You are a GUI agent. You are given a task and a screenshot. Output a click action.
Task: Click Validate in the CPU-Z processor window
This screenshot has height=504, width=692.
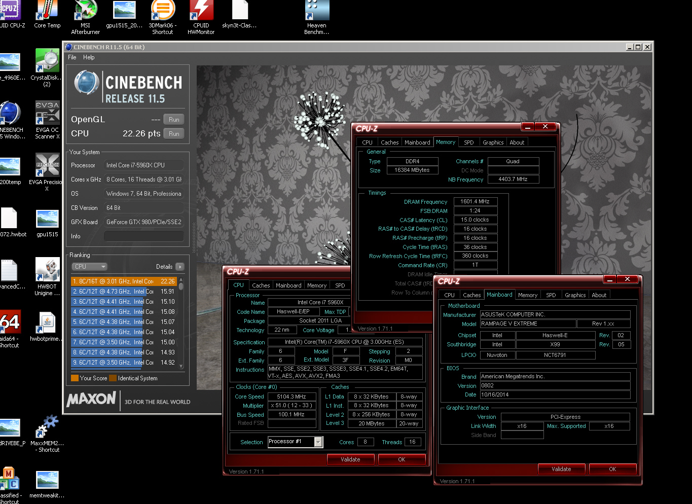tap(350, 459)
